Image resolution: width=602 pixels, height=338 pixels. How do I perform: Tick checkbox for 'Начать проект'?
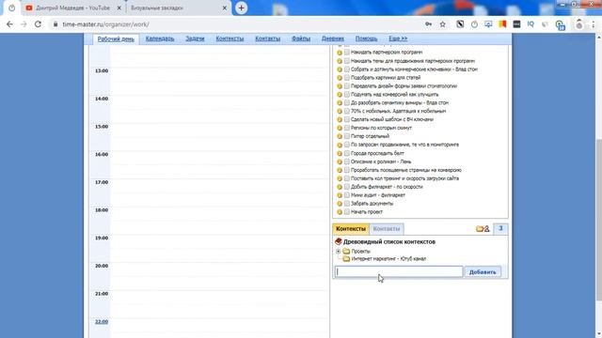(347, 211)
